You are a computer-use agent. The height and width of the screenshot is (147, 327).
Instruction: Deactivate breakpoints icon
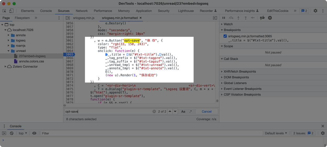[x=262, y=18]
